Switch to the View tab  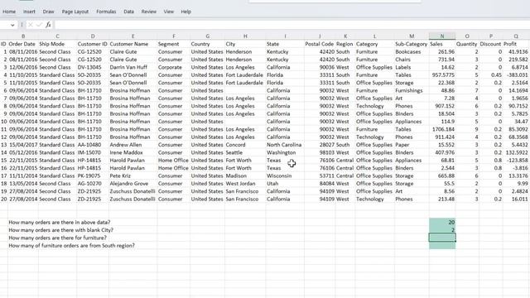169,12
